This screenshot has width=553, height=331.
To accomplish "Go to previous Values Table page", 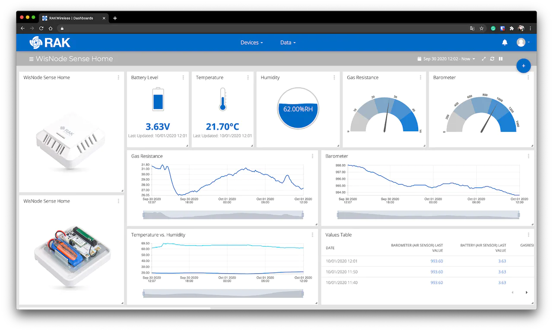I will [x=513, y=293].
